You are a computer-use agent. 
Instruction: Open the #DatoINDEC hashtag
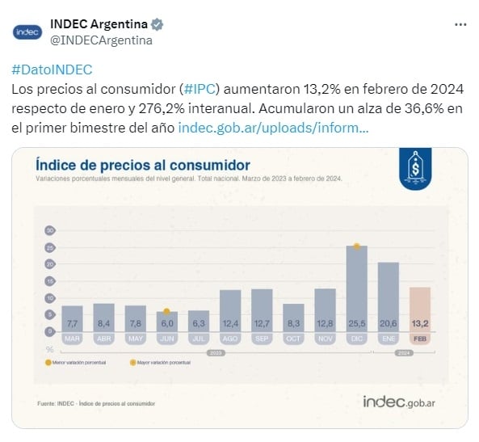tap(52, 69)
